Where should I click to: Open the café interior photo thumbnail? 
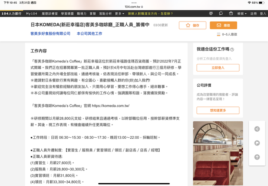pyautogui.click(x=218, y=153)
